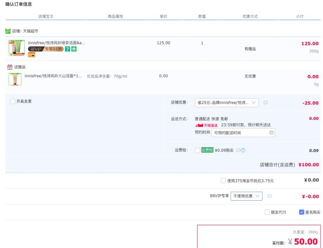323x248 pixels.
Task: Click the 天猫超市 shop name
Action: (31, 31)
